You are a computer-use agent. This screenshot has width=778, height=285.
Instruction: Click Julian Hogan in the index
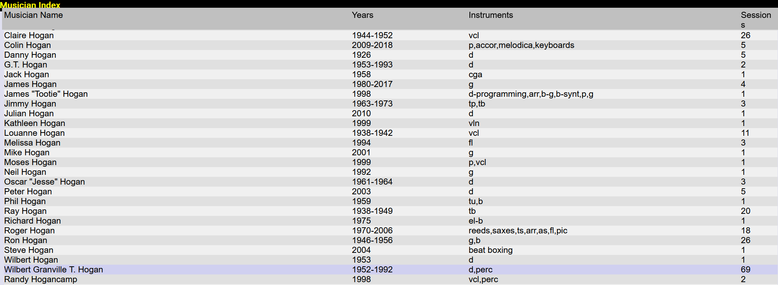click(29, 113)
